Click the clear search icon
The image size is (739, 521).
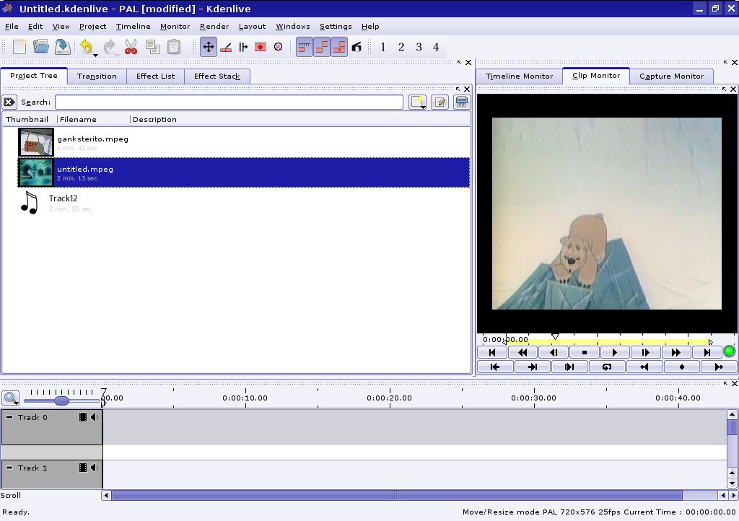click(x=9, y=102)
